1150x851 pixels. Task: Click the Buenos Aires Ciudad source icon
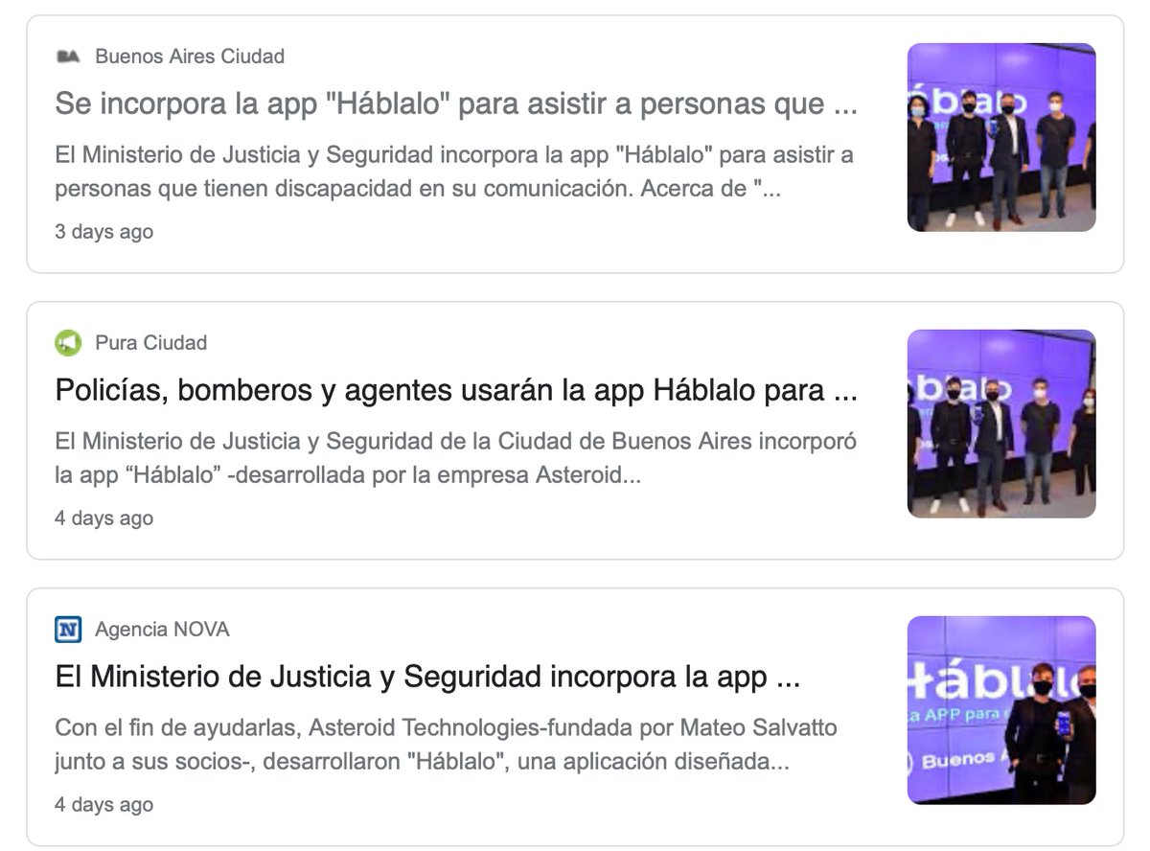(68, 57)
